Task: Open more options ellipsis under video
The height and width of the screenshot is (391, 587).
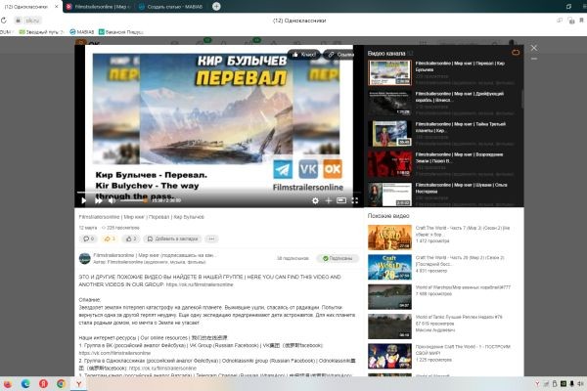Action: (x=211, y=239)
